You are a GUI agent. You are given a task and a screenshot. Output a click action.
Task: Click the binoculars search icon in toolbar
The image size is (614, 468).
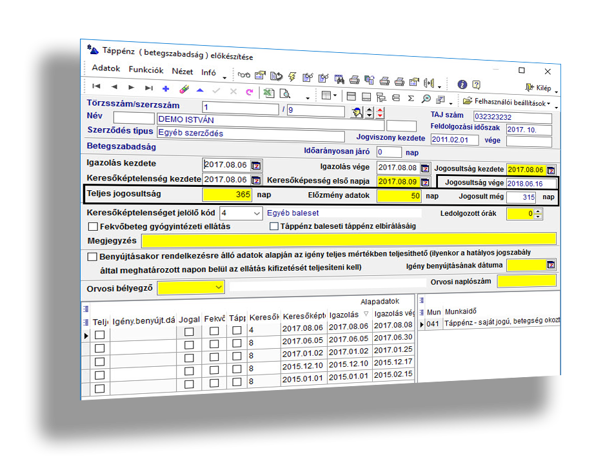[339, 79]
